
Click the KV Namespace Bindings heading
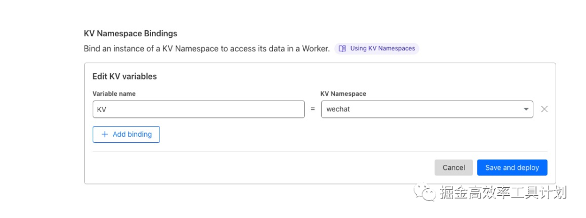click(x=130, y=34)
